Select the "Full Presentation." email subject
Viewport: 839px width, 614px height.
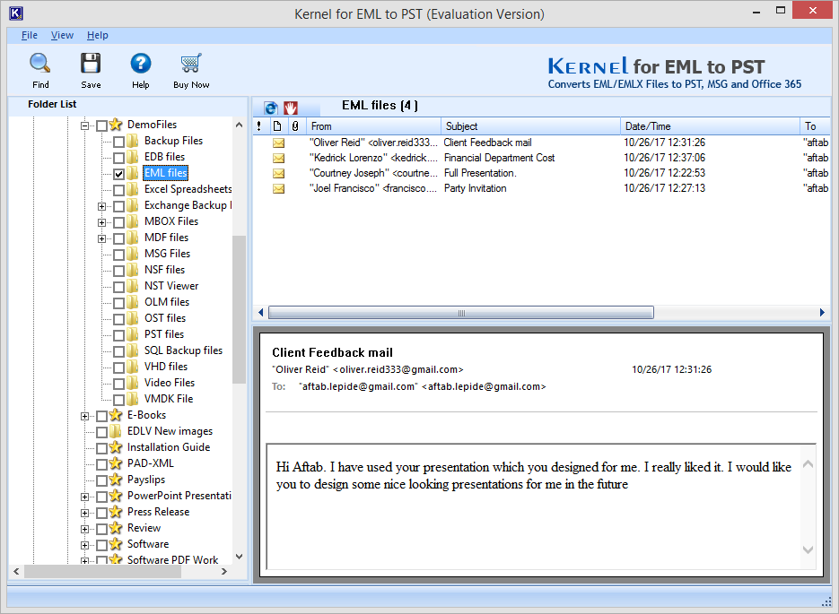pos(480,173)
